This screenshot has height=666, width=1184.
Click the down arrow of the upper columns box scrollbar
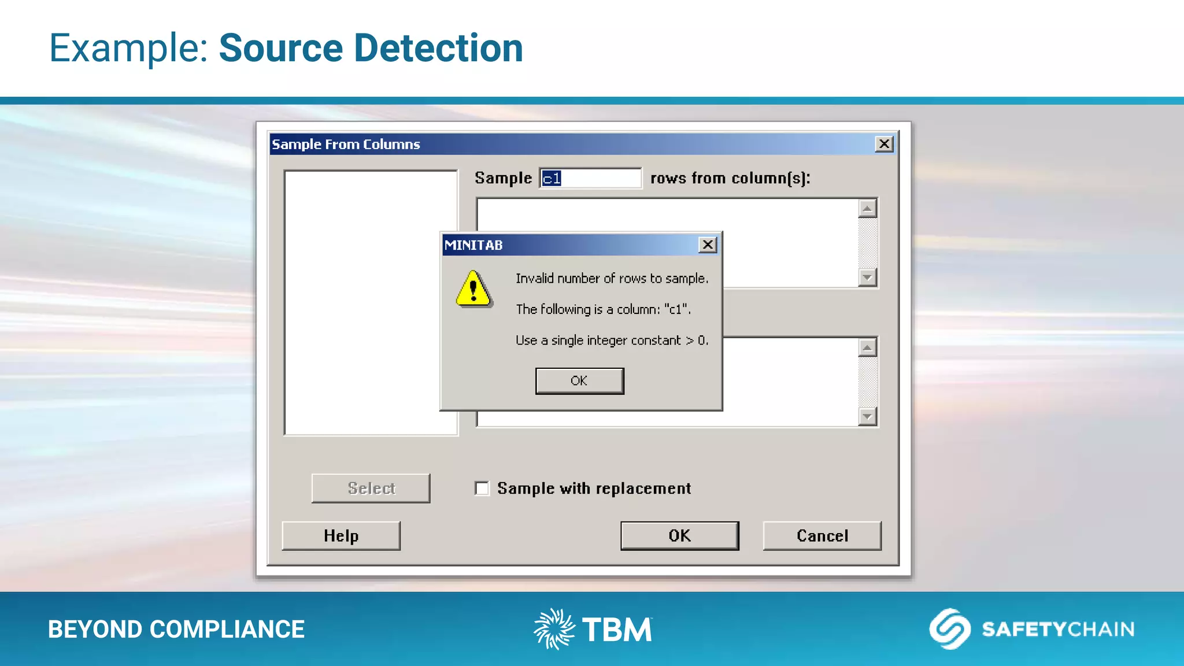coord(867,277)
